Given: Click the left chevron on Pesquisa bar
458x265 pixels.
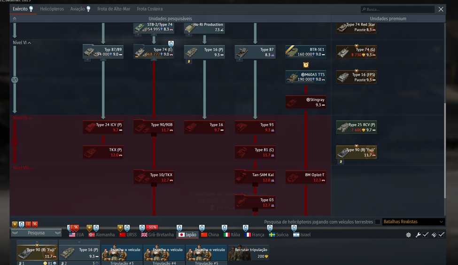Looking at the screenshot, I should click(x=15, y=233).
